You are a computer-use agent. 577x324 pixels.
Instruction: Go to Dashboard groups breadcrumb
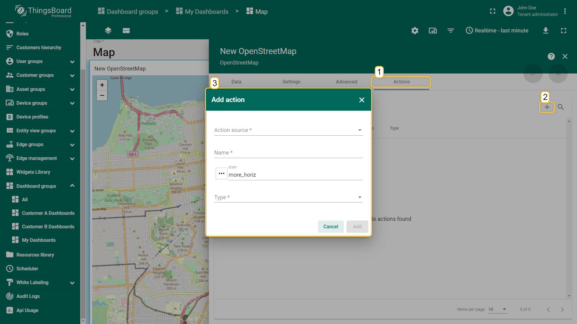point(128,11)
